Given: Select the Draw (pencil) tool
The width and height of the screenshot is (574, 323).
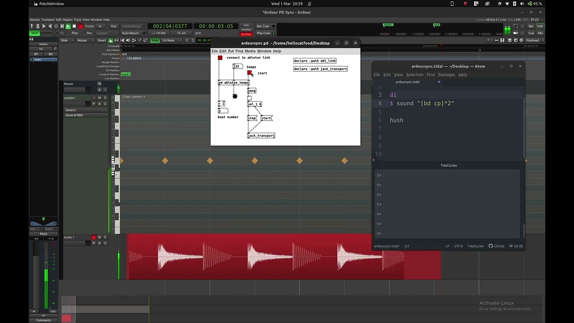Looking at the screenshot, I should (x=139, y=40).
